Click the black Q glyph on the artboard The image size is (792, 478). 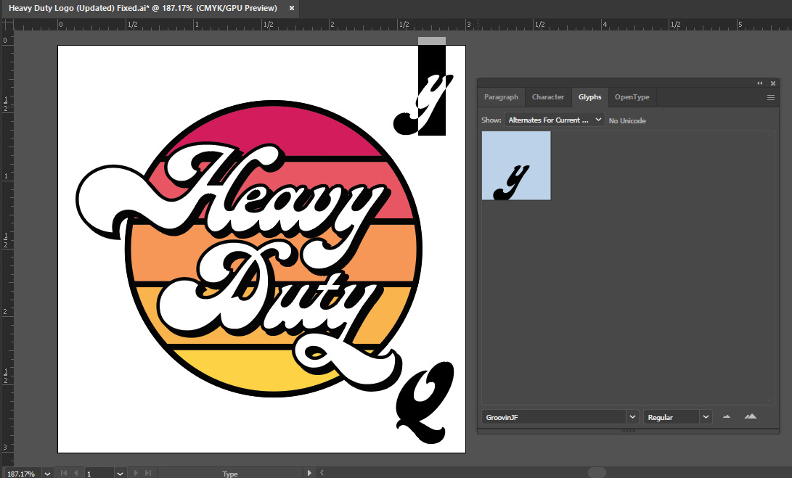pos(423,403)
